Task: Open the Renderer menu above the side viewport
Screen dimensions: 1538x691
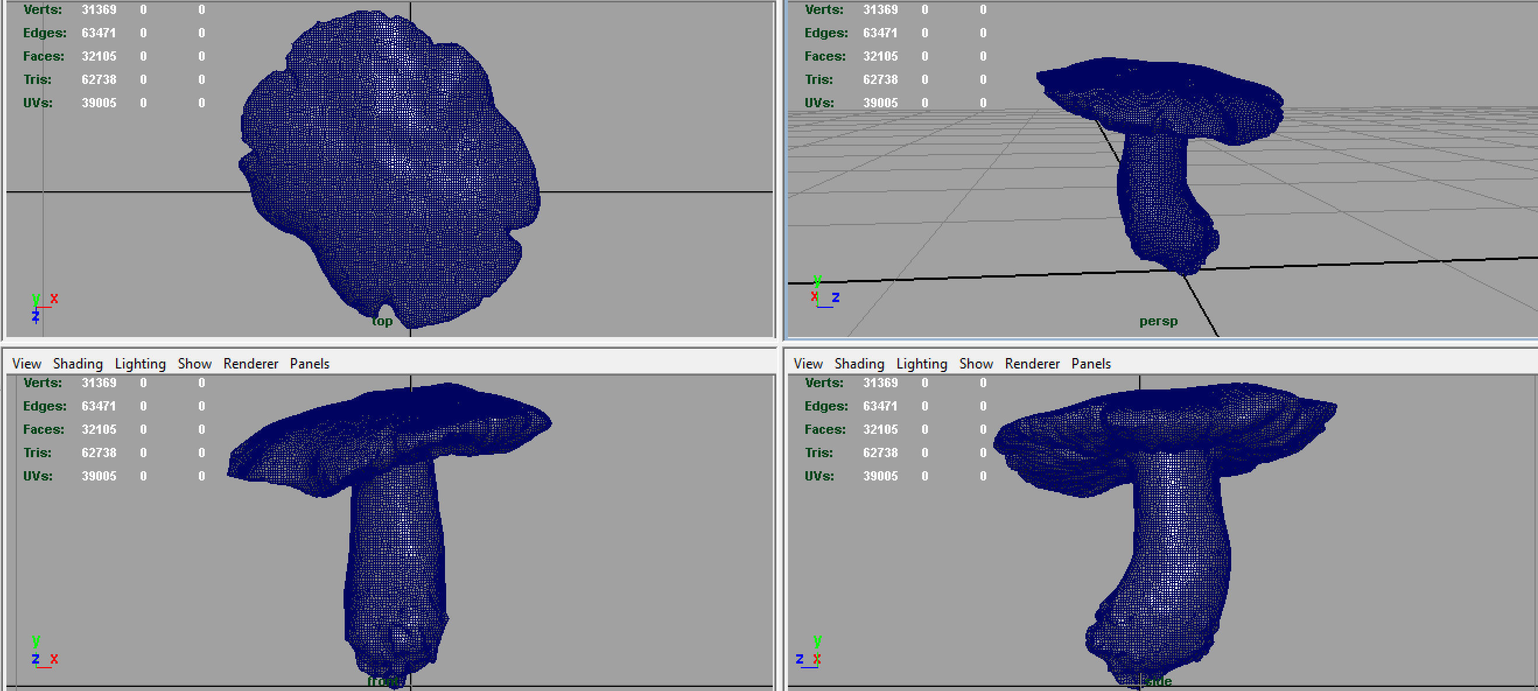Action: [x=1032, y=363]
